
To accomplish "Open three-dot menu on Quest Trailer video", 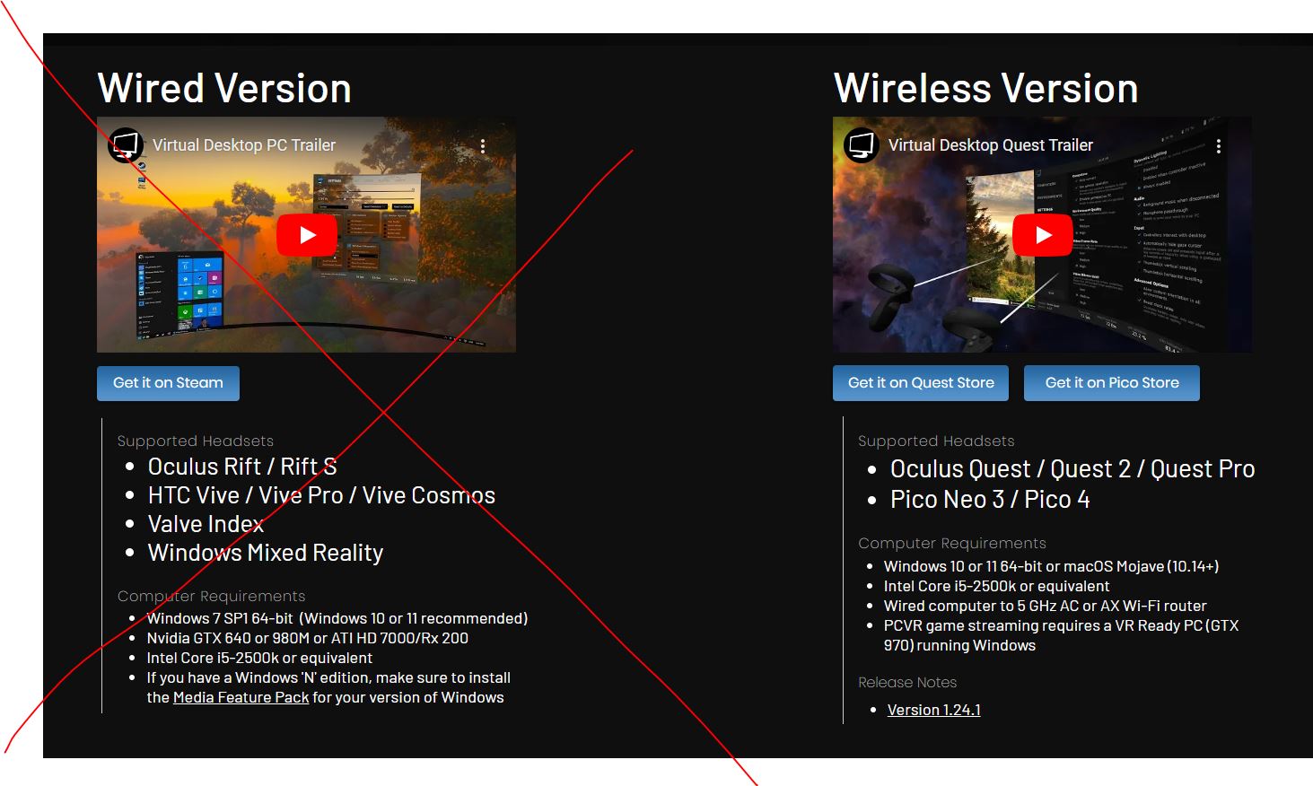I will 1219,146.
